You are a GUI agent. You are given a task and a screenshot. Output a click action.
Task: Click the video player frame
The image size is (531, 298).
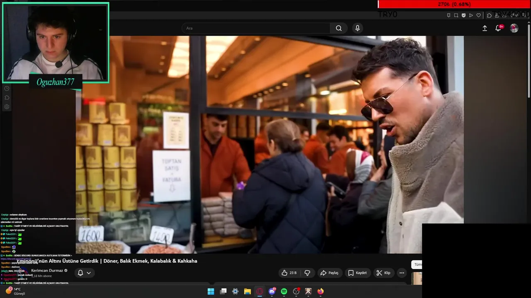pyautogui.click(x=270, y=144)
